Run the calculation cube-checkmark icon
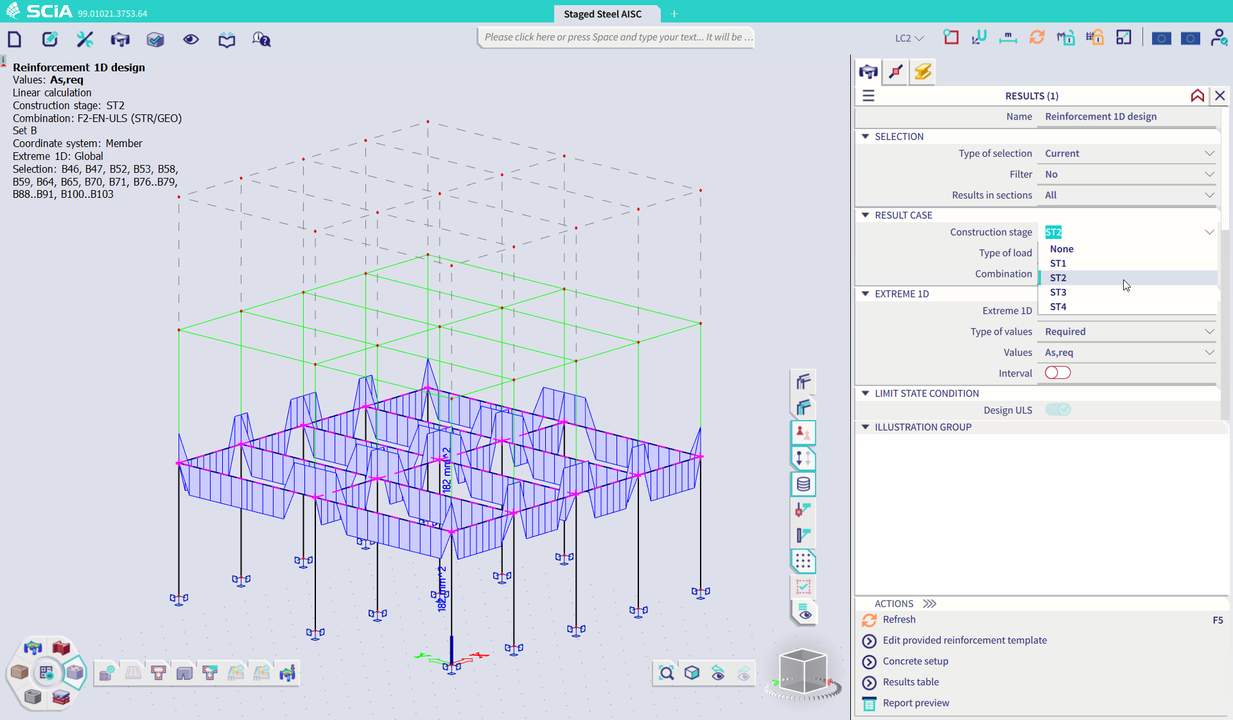 point(155,39)
